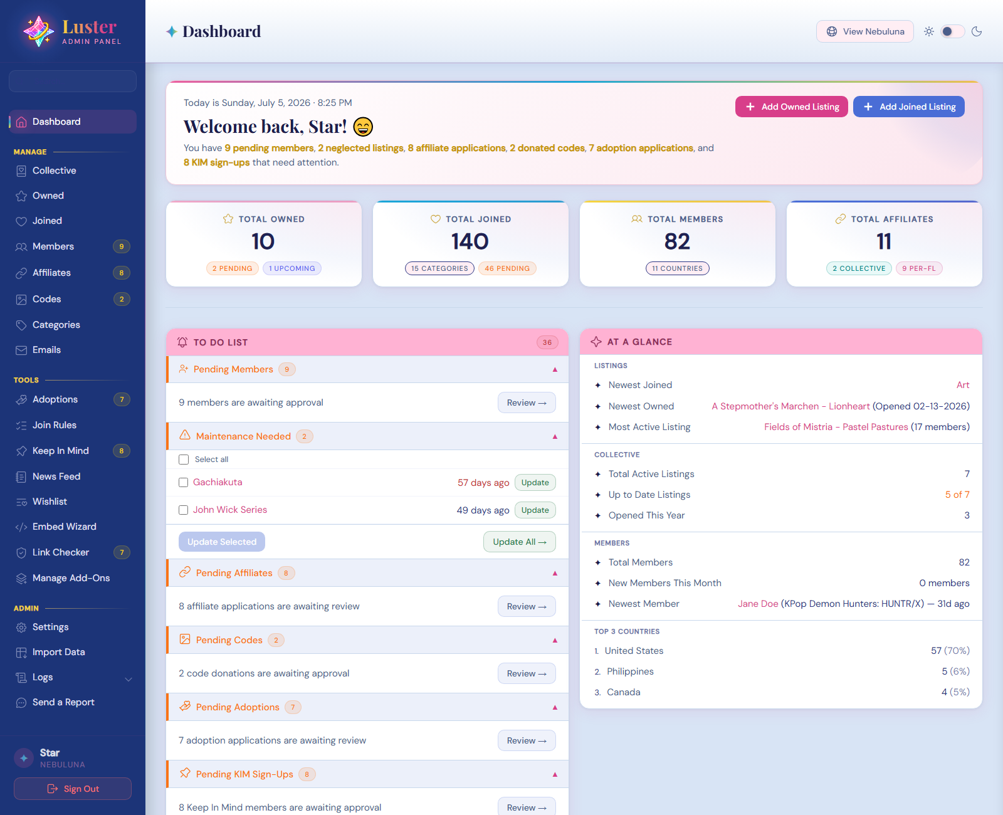
Task: Check the John Wick Series checkbox
Action: point(184,510)
